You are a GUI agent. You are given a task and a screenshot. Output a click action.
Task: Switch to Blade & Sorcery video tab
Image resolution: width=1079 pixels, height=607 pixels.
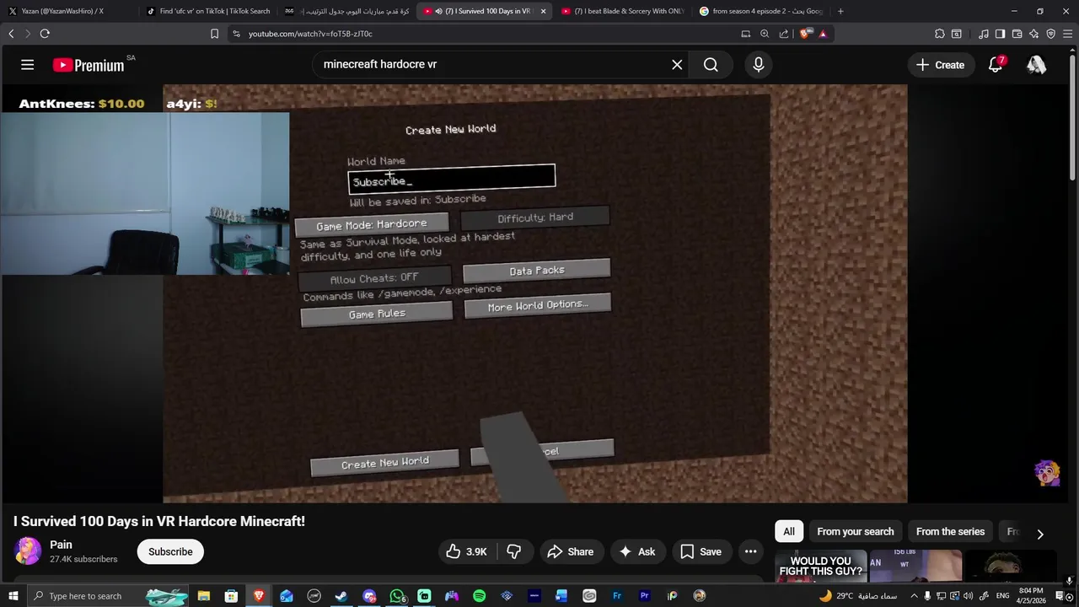point(624,11)
